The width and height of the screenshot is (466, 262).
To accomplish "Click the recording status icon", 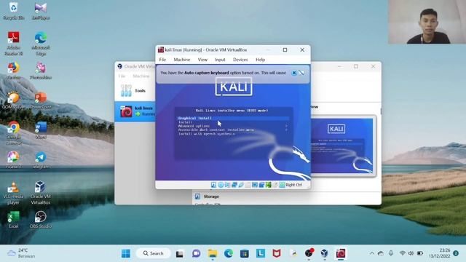I will click(261, 185).
